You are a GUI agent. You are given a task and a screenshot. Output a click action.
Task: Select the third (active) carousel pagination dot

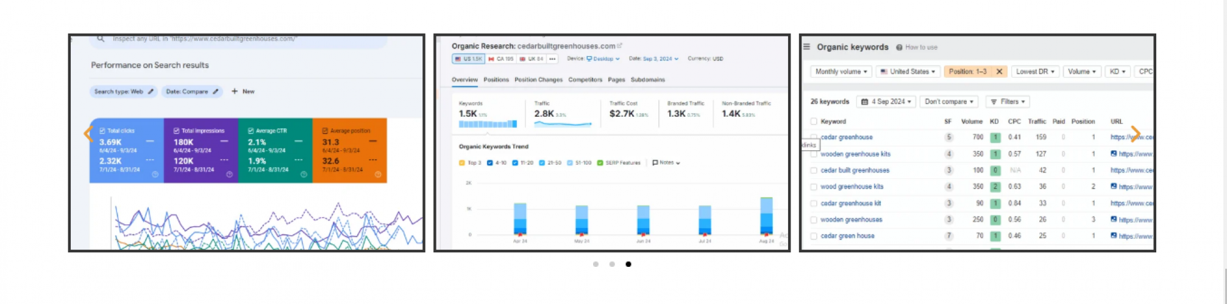pos(628,264)
